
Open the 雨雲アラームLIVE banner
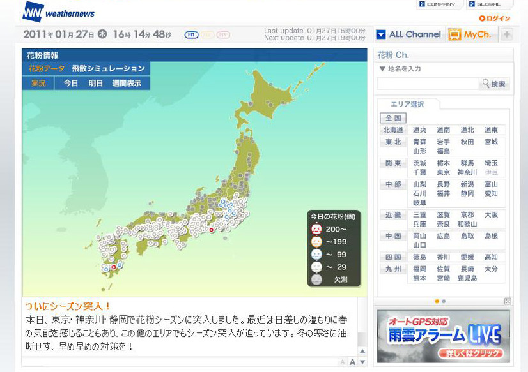[443, 336]
